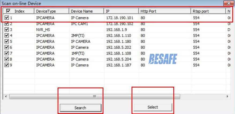The width and height of the screenshot is (235, 114).
Task: Click the horizontal scrollbar left arrow
Action: [x=6, y=96]
